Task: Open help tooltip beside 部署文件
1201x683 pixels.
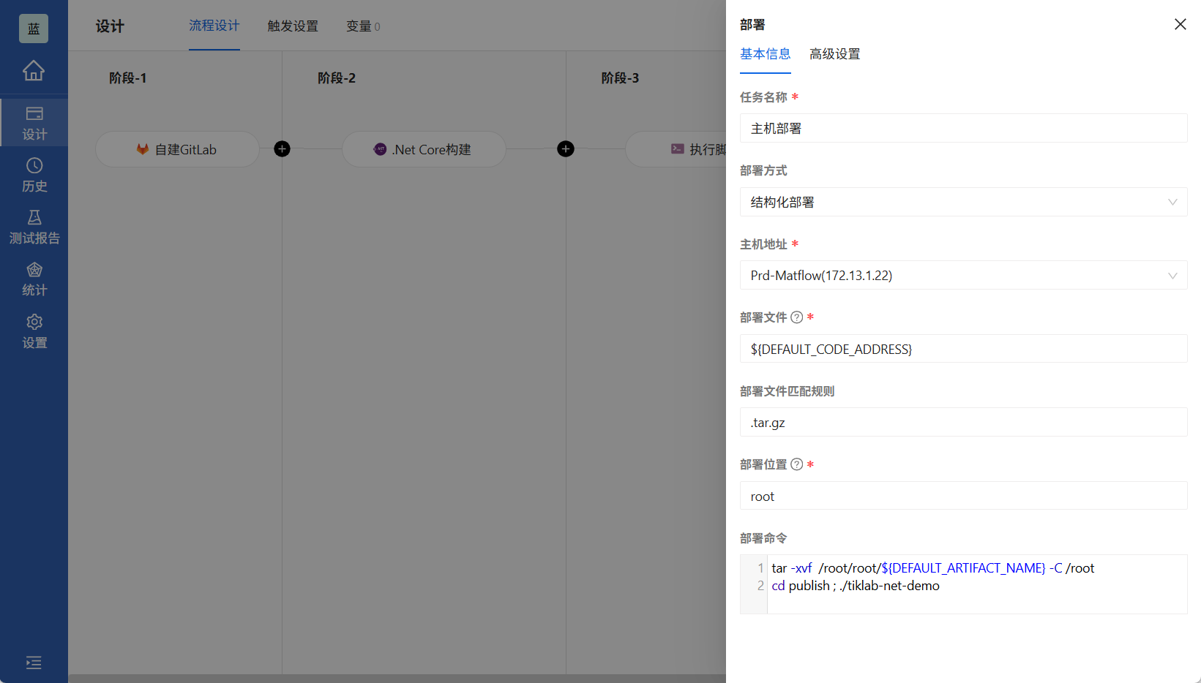Action: click(796, 317)
